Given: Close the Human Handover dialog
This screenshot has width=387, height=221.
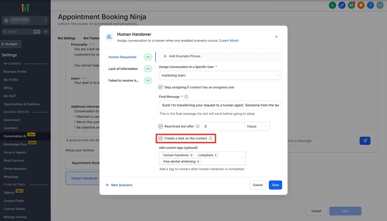Looking at the screenshot, I should (276, 37).
